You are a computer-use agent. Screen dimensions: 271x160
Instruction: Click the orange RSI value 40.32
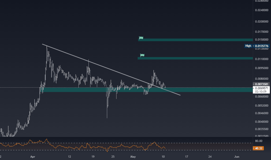pos(258,148)
